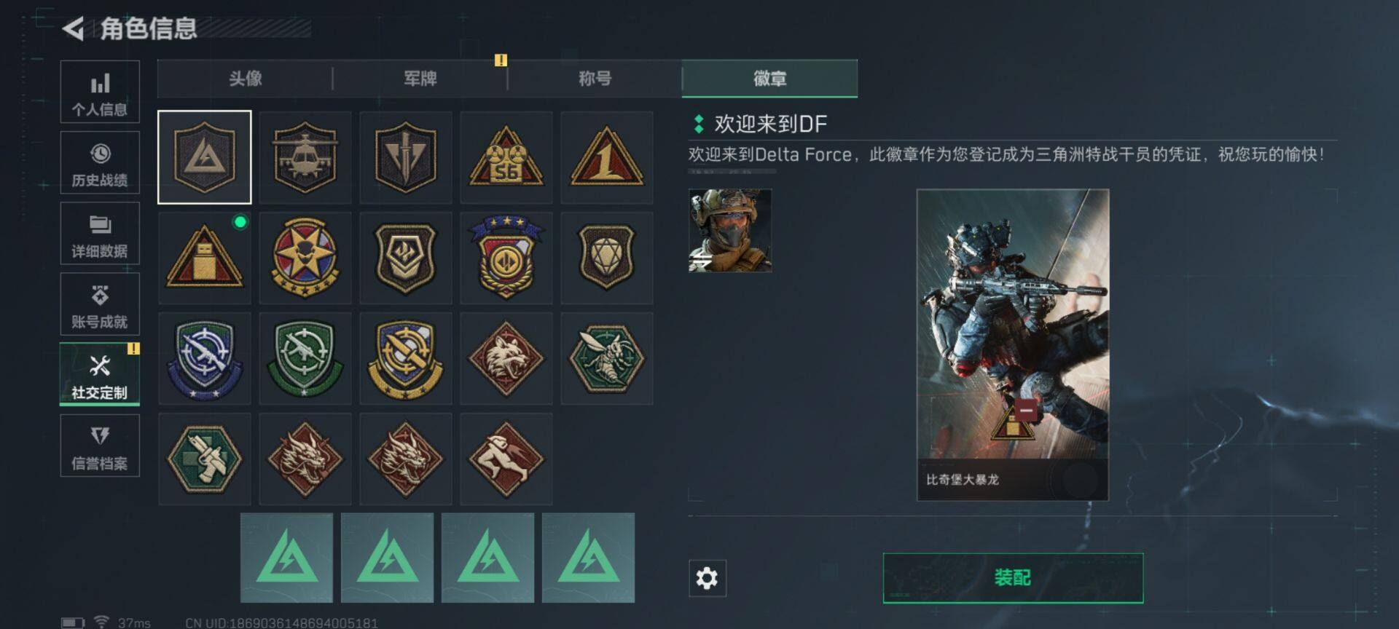Viewport: 1399px width, 629px height.
Task: Open the 军牌 tab
Action: 420,79
